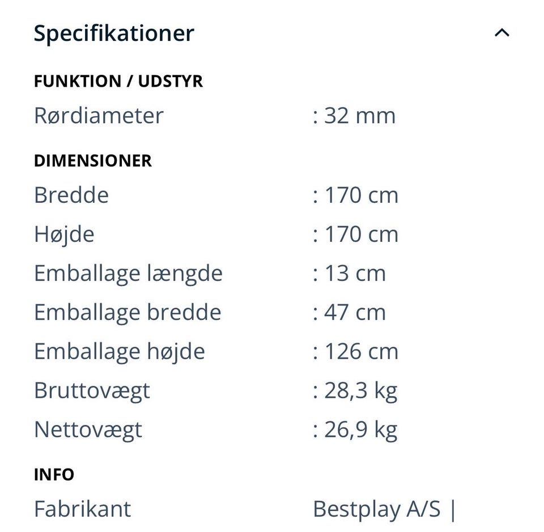544x532 pixels.
Task: Click the 26,9 kg value
Action: click(x=360, y=429)
